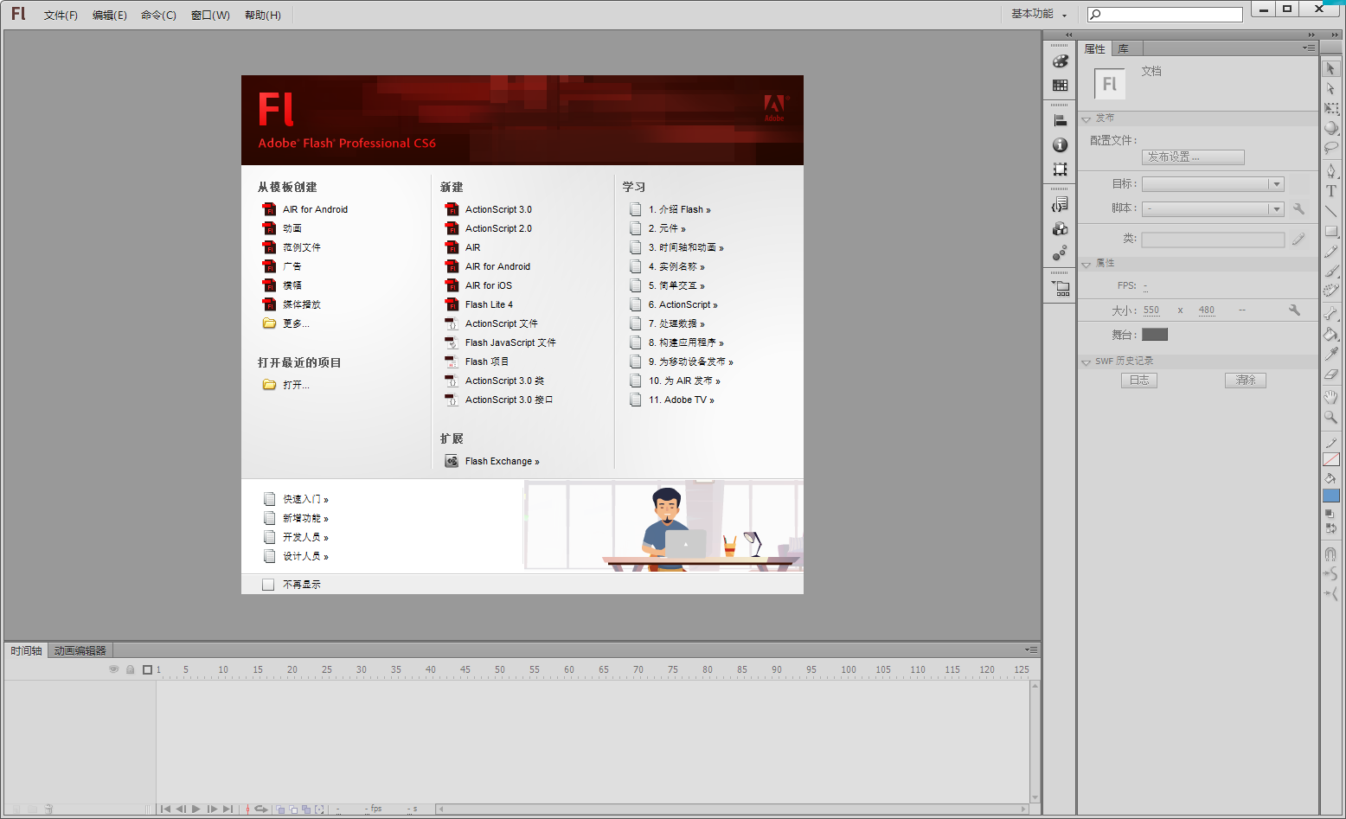
Task: Select the Zoom magnifier tool
Action: tap(1331, 417)
